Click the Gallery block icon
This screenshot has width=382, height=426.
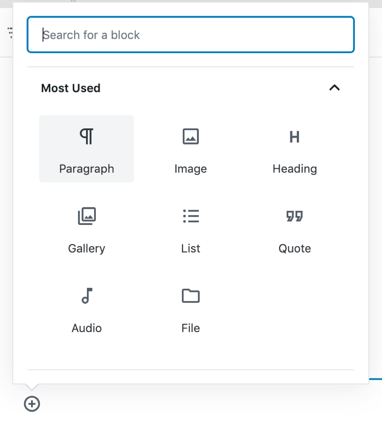click(x=87, y=216)
